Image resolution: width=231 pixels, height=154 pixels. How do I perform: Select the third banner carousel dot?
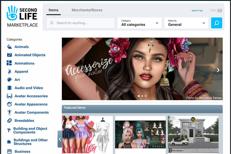coord(146,96)
